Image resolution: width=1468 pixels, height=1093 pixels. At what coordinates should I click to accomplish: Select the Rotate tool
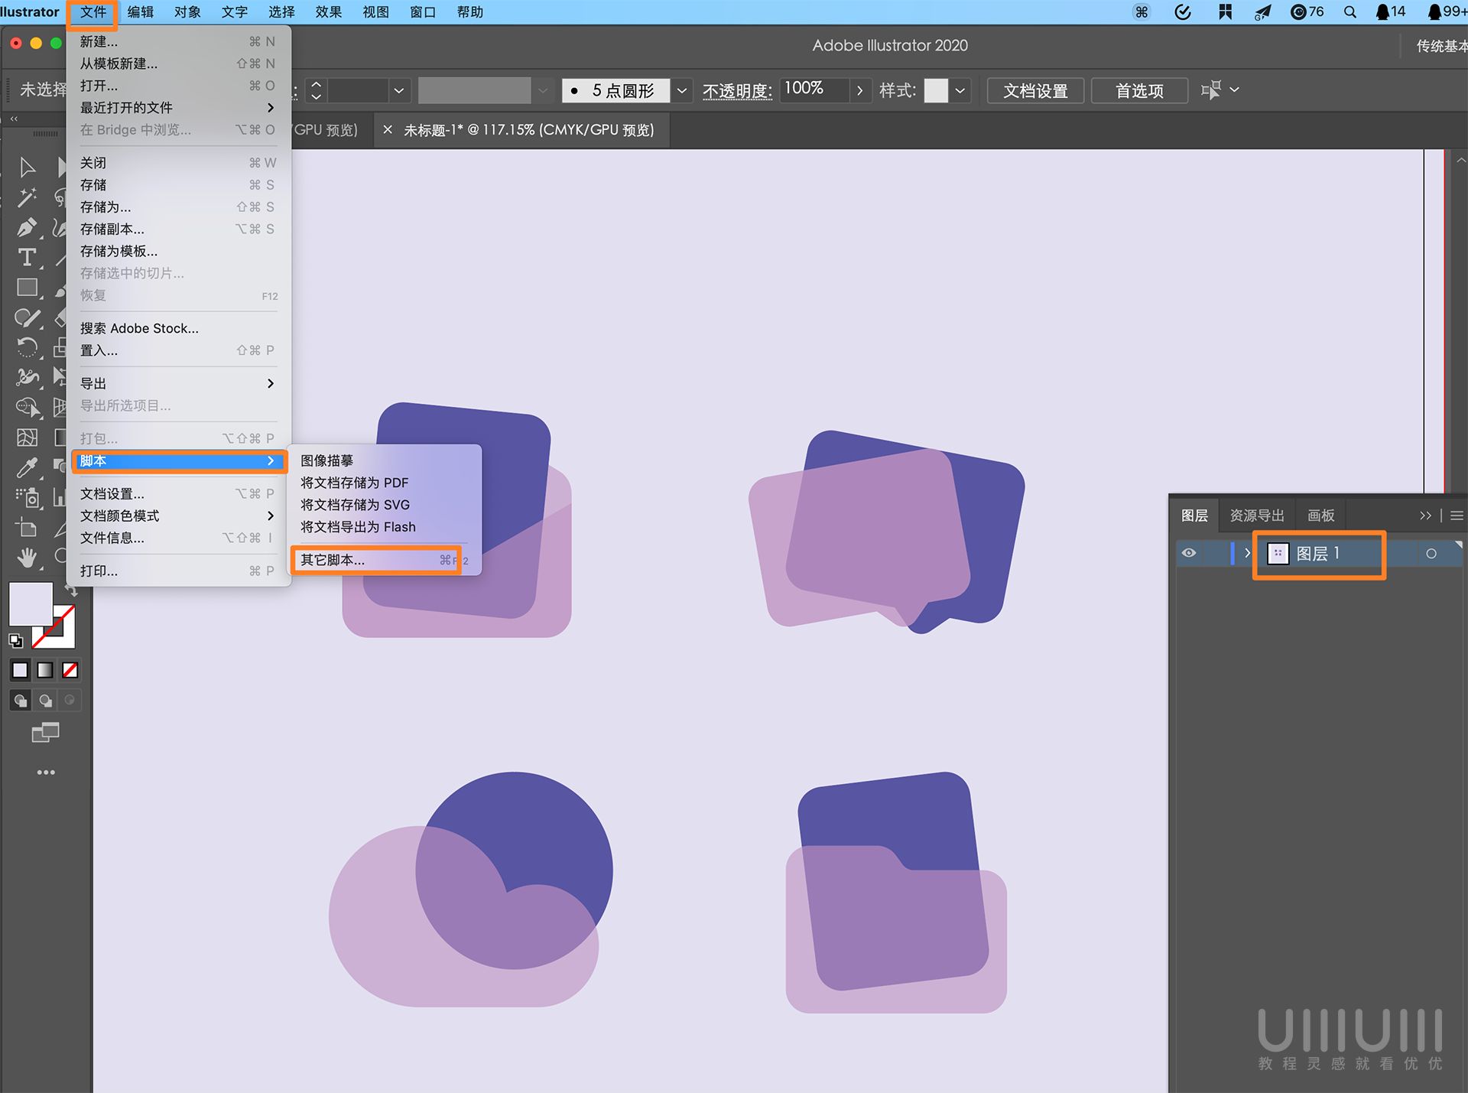28,346
